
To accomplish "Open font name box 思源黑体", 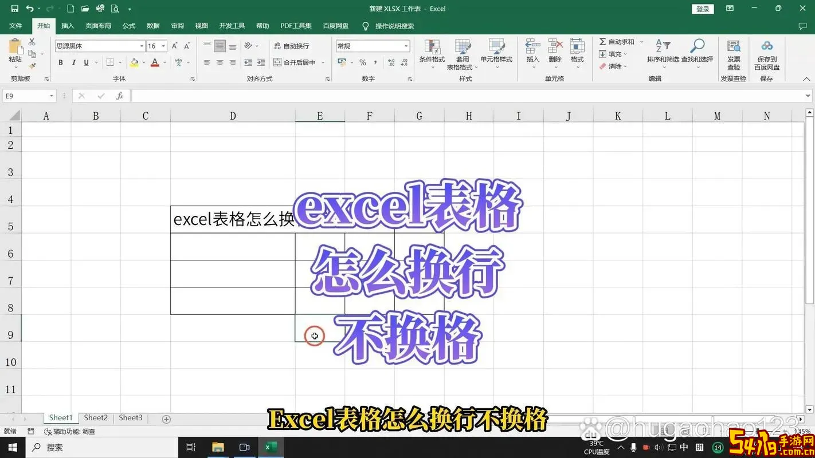I will pyautogui.click(x=100, y=46).
